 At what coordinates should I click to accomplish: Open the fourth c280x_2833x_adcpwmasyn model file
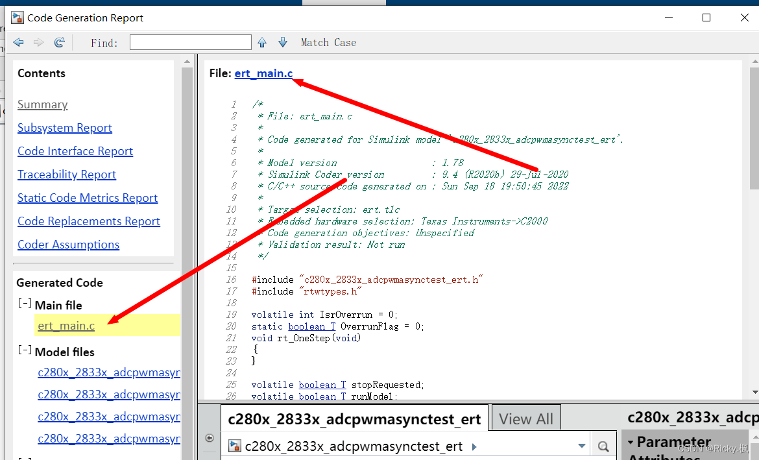pyautogui.click(x=109, y=438)
